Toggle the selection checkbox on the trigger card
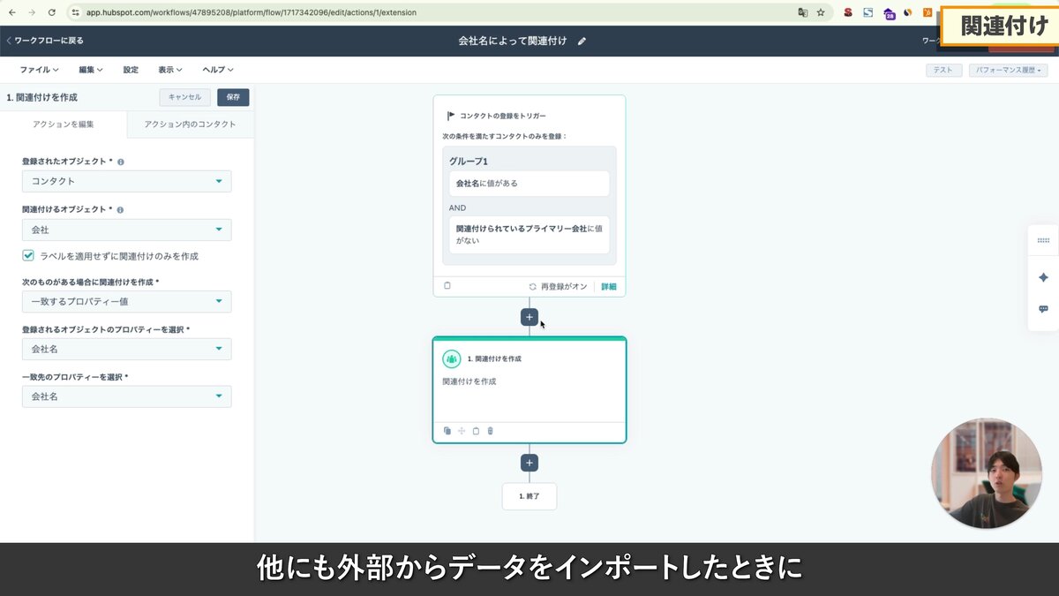Viewport: 1059px width, 596px height. point(447,285)
